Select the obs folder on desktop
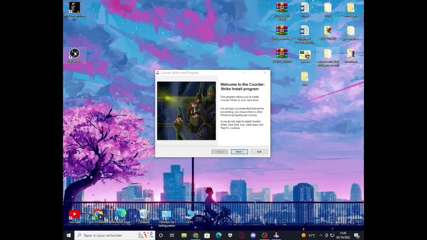 pyautogui.click(x=305, y=78)
